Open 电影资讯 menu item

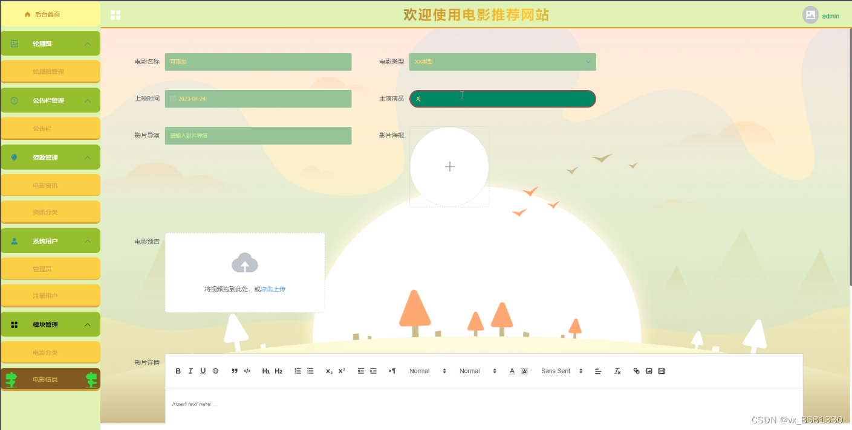pos(50,185)
